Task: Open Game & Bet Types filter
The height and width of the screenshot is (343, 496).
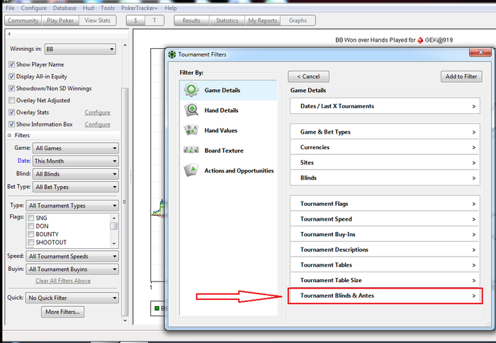Action: tap(385, 132)
